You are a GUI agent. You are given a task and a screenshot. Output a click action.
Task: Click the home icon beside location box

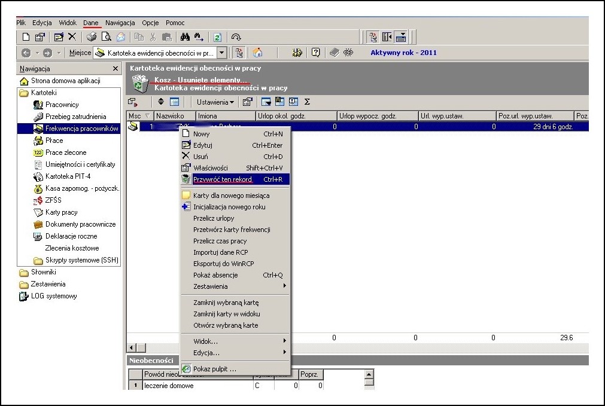tap(257, 53)
